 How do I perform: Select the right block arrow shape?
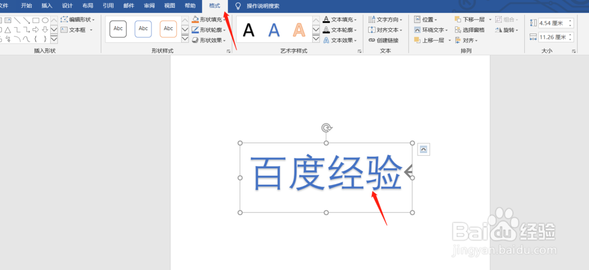36,29
